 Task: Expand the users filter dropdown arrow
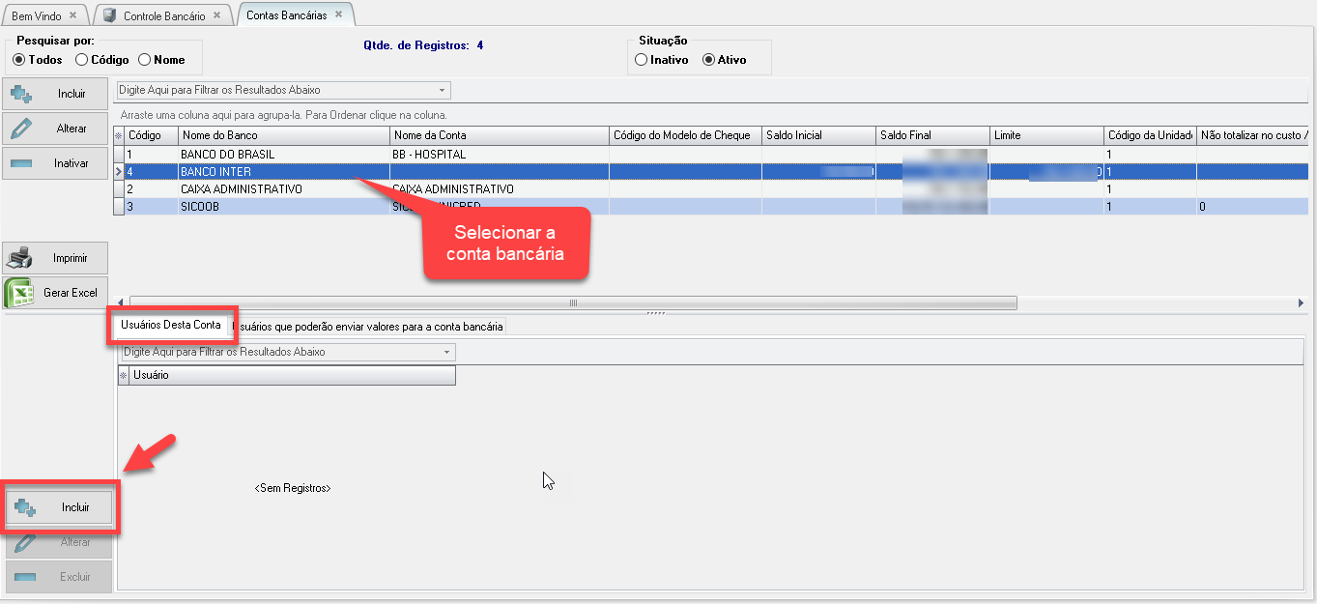tap(447, 353)
